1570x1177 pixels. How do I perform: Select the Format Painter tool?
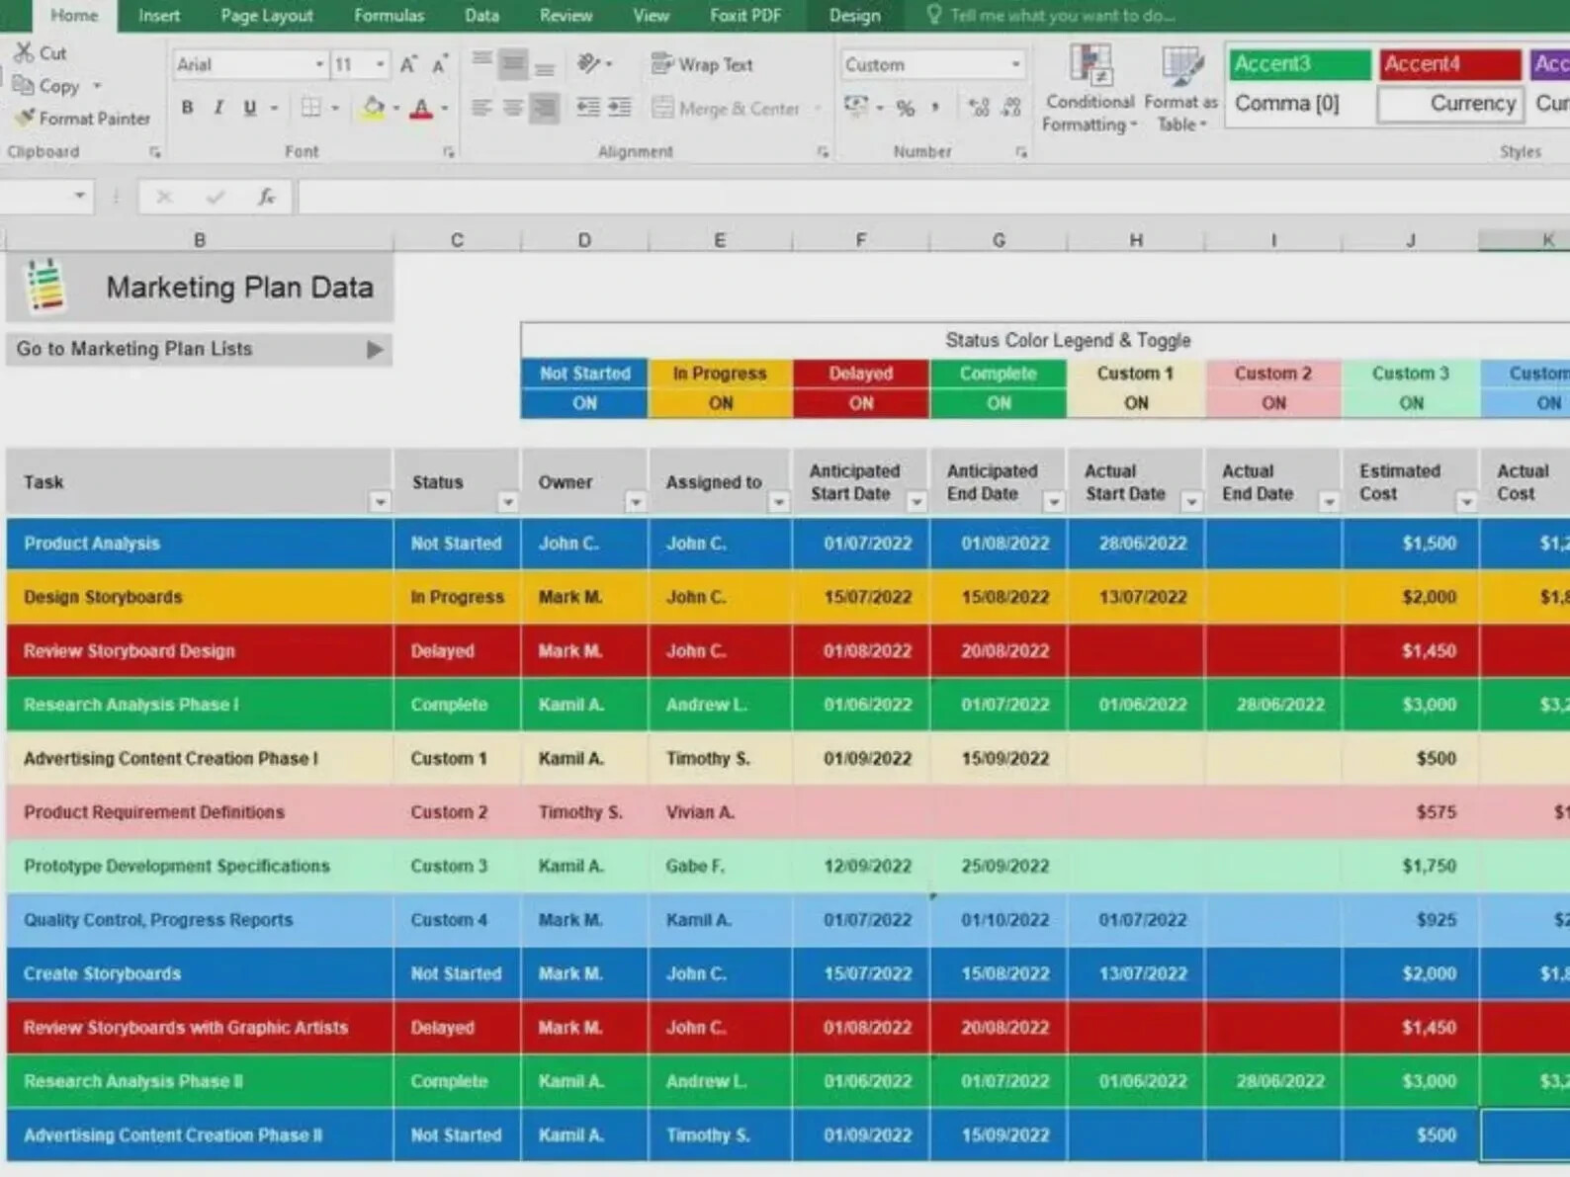click(83, 118)
